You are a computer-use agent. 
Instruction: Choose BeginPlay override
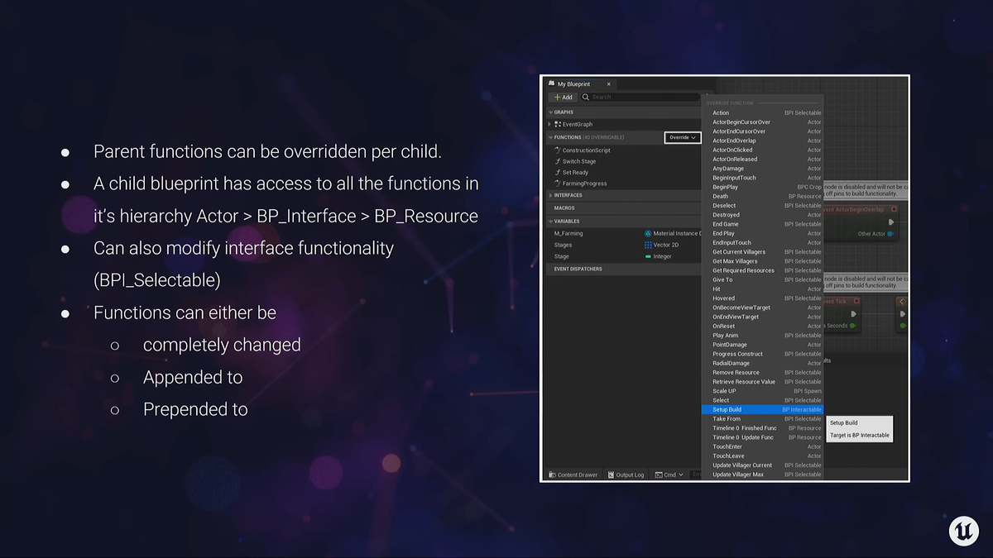pyautogui.click(x=762, y=187)
